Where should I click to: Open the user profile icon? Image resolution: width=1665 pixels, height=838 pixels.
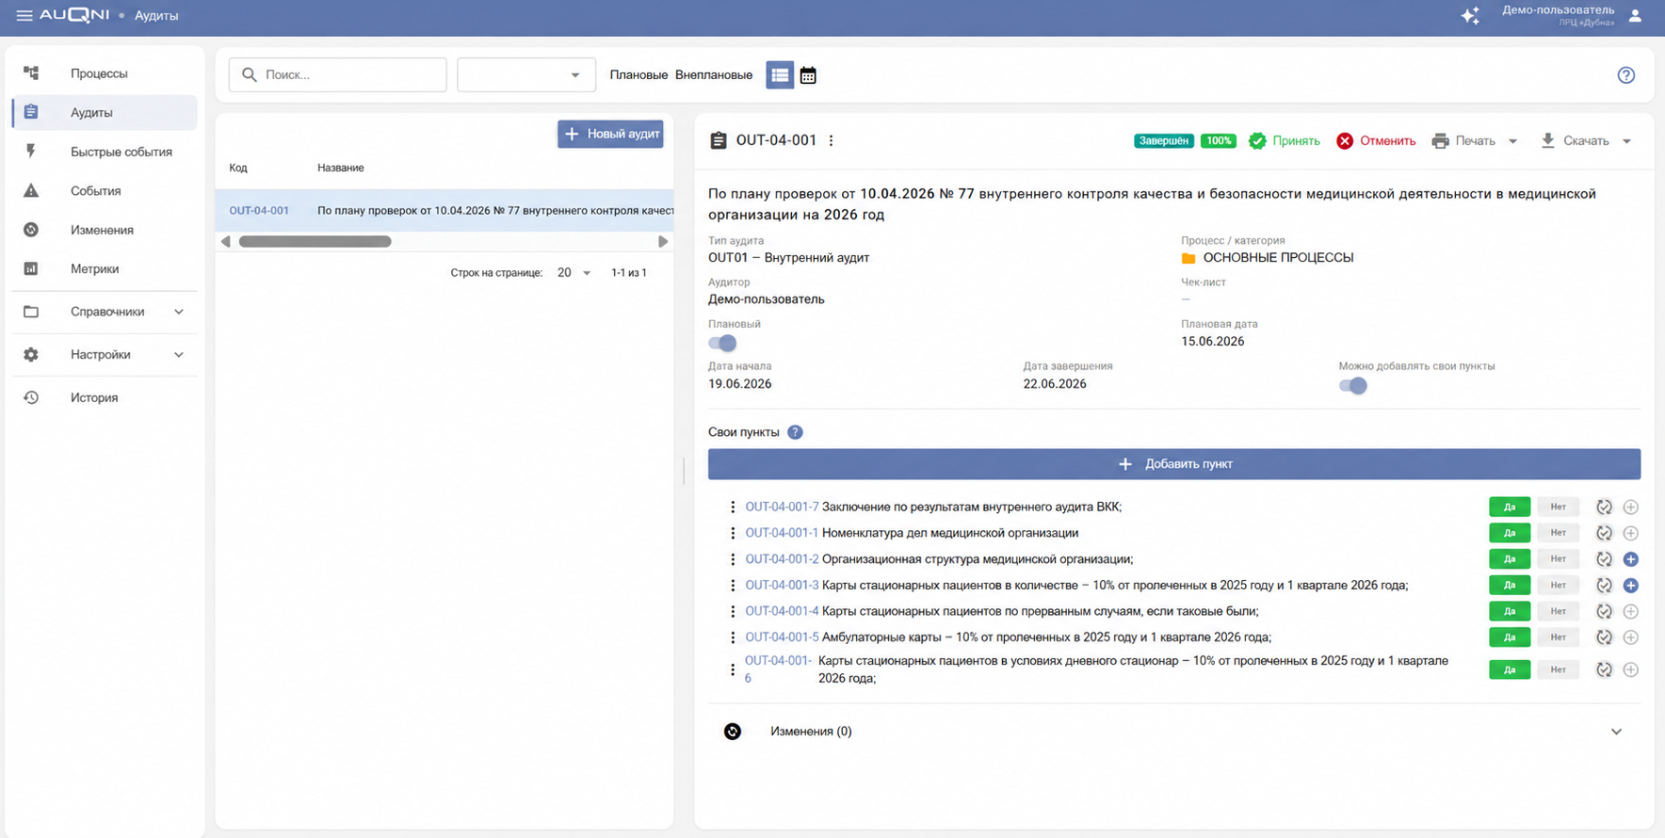click(x=1636, y=16)
